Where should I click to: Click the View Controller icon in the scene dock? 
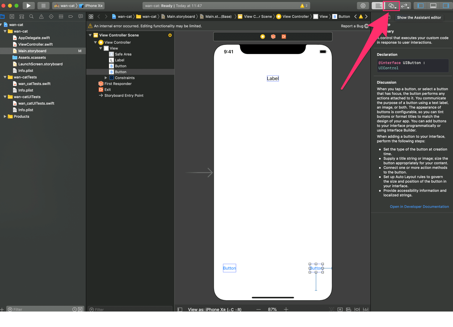point(262,37)
